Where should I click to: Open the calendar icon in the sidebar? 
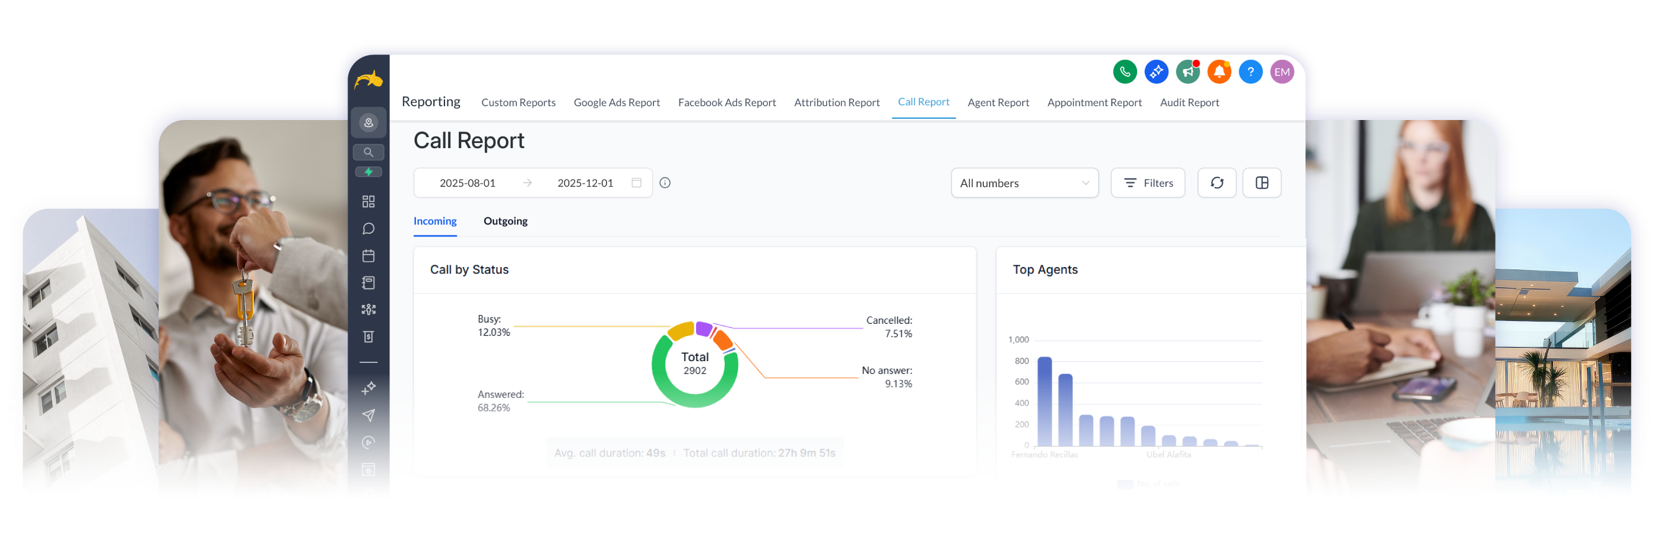[x=369, y=256]
